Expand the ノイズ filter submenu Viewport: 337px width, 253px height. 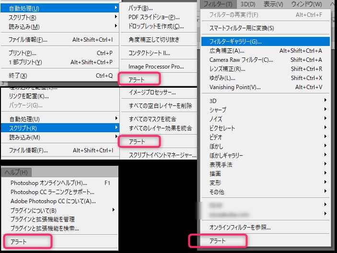(216, 119)
